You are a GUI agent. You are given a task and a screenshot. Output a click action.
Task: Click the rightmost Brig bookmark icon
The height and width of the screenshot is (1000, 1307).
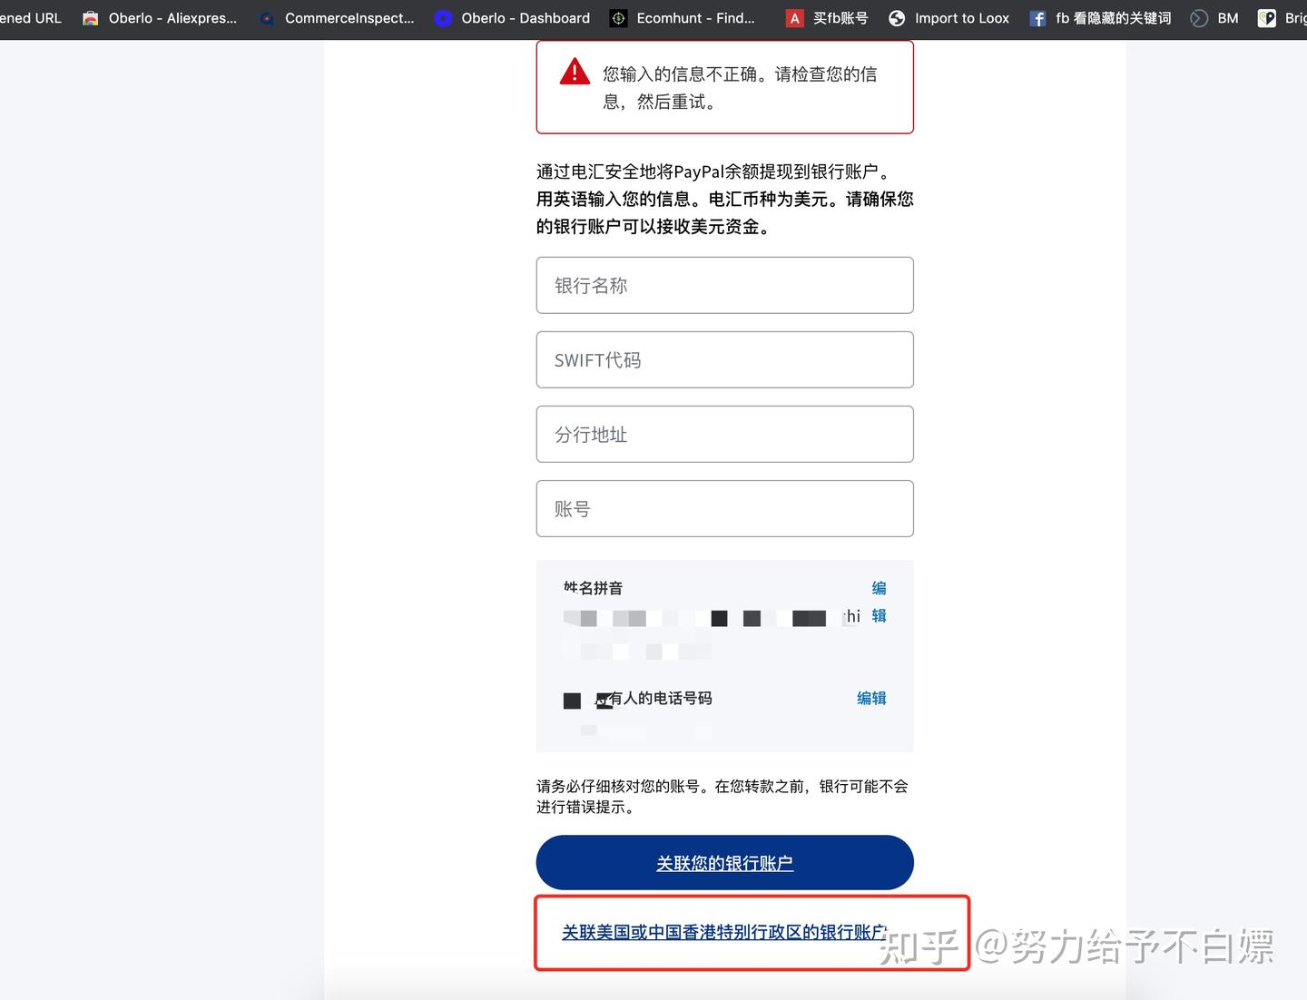point(1267,17)
